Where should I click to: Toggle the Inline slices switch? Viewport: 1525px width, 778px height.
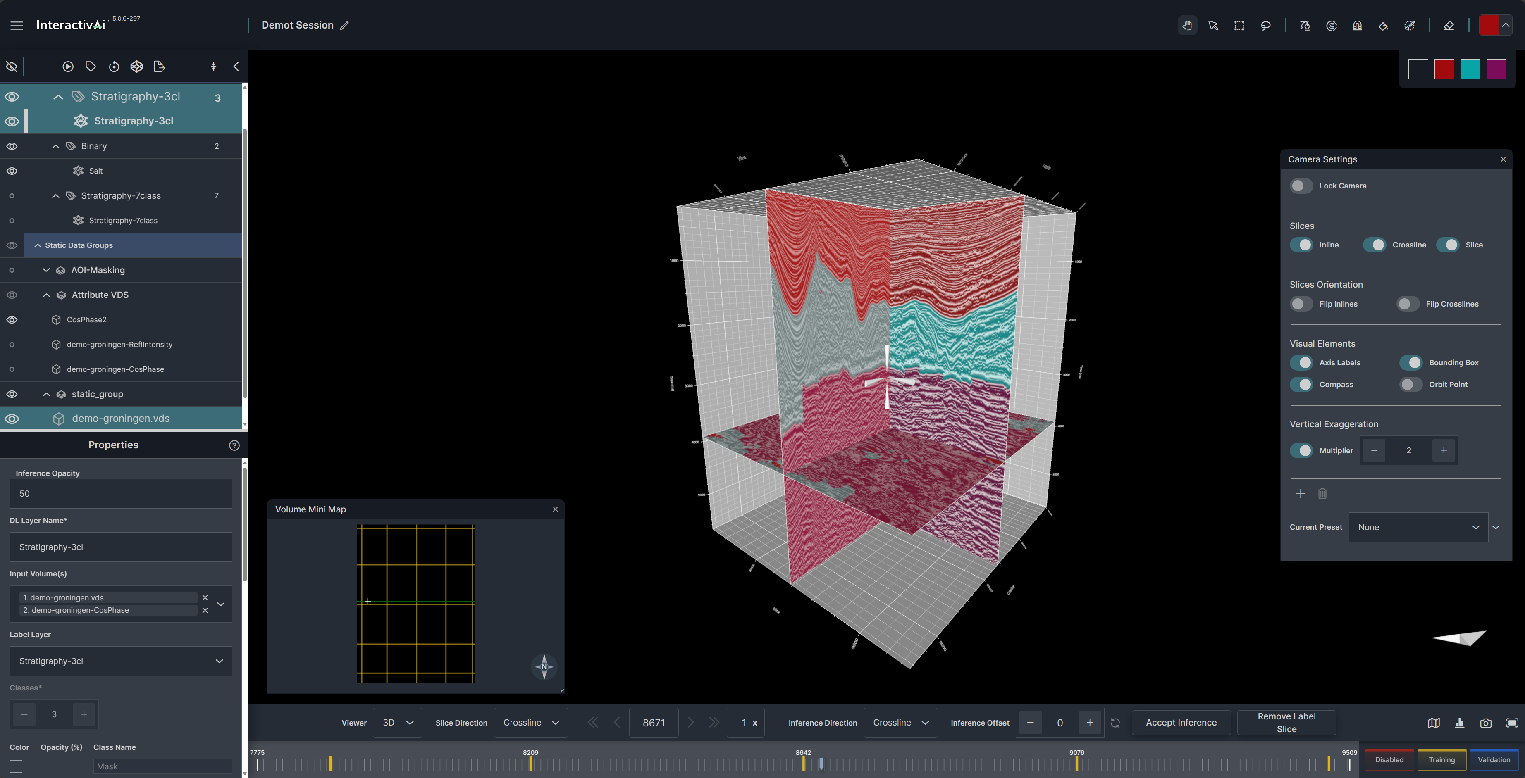[x=1301, y=245]
